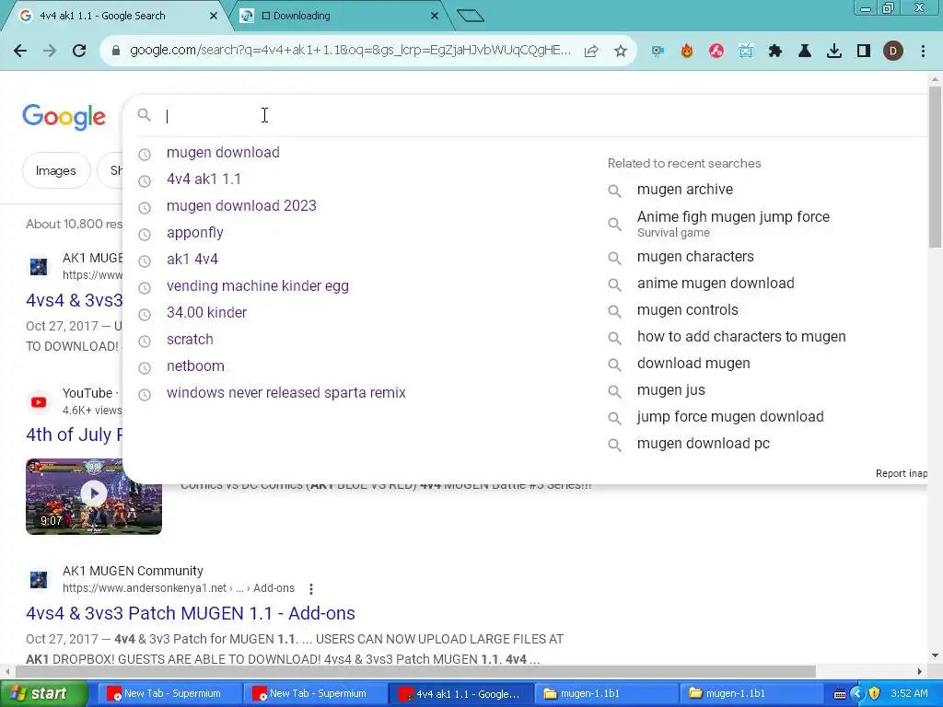This screenshot has height=707, width=943.
Task: Select '4v4 ak1 1.1' history suggestion
Action: pos(204,180)
